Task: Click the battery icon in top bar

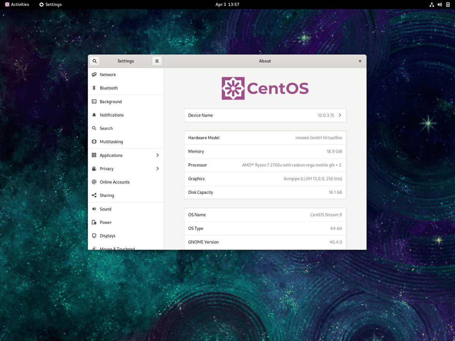Action: point(448,5)
